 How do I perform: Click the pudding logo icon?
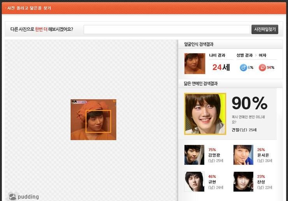point(12,196)
